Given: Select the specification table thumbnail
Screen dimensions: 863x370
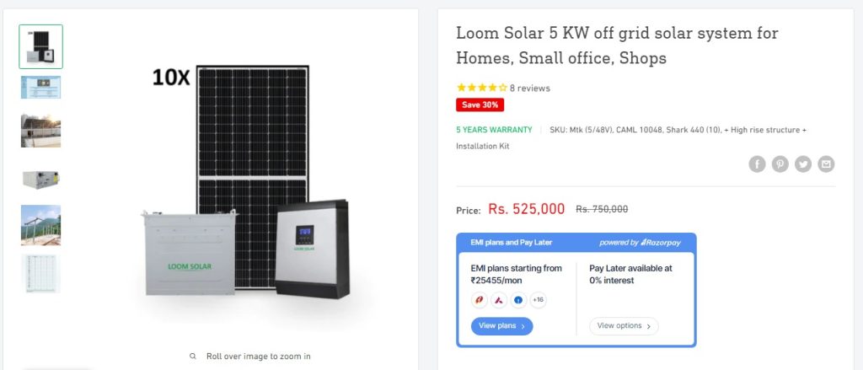Looking at the screenshot, I should [40, 274].
